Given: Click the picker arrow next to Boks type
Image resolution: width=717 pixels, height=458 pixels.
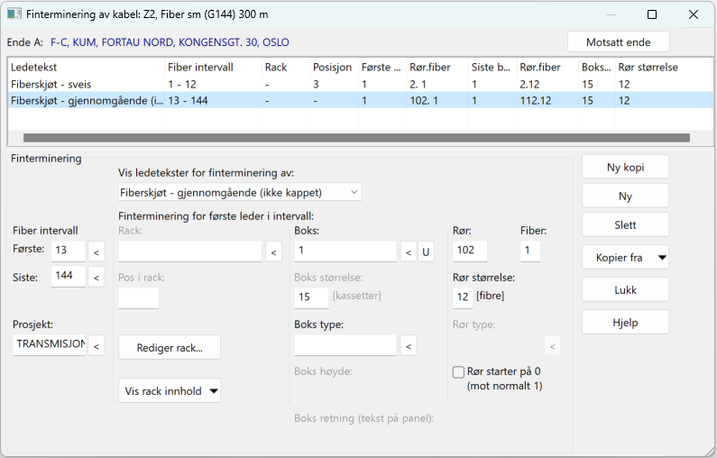Looking at the screenshot, I should [x=409, y=346].
